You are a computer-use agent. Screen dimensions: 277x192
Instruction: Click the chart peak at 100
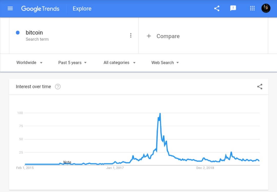coord(160,114)
